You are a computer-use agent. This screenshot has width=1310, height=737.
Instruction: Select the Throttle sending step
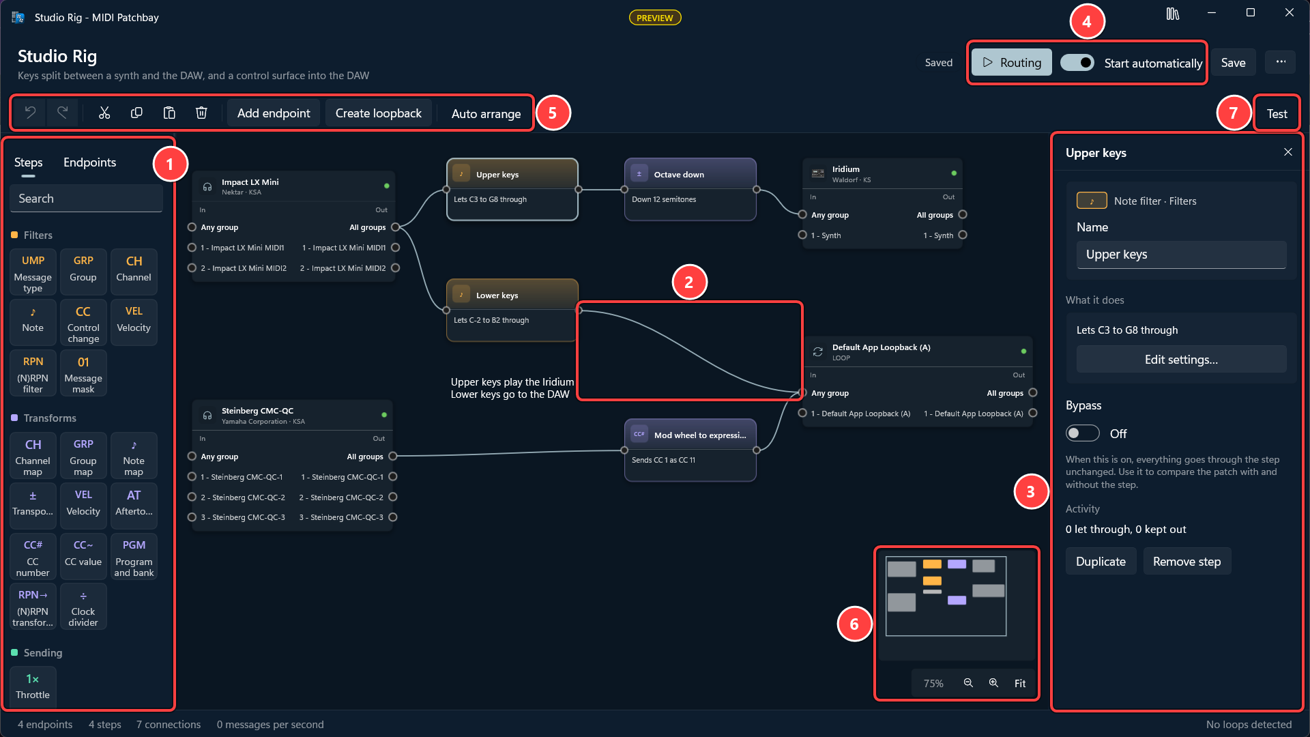[x=33, y=686]
